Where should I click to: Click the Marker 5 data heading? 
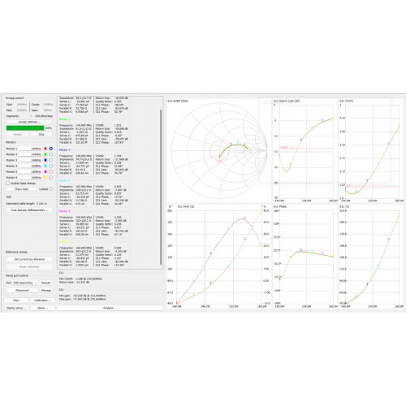[x=65, y=211]
